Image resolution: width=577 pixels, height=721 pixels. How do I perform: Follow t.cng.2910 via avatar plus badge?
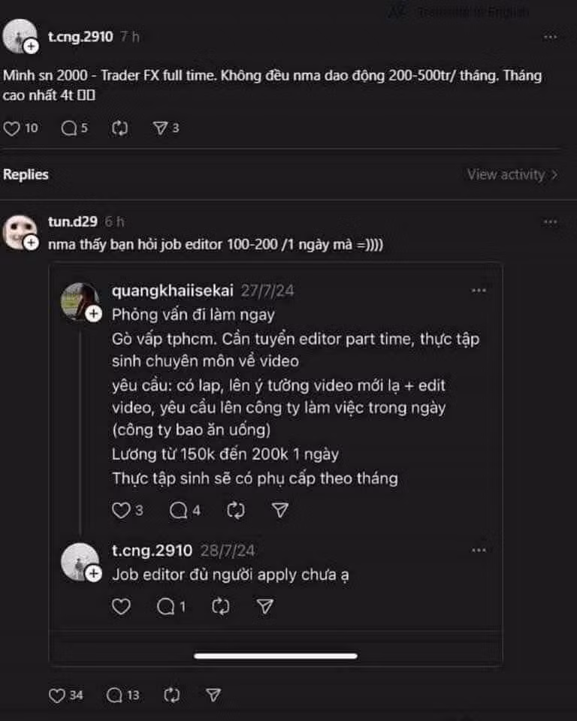click(31, 47)
